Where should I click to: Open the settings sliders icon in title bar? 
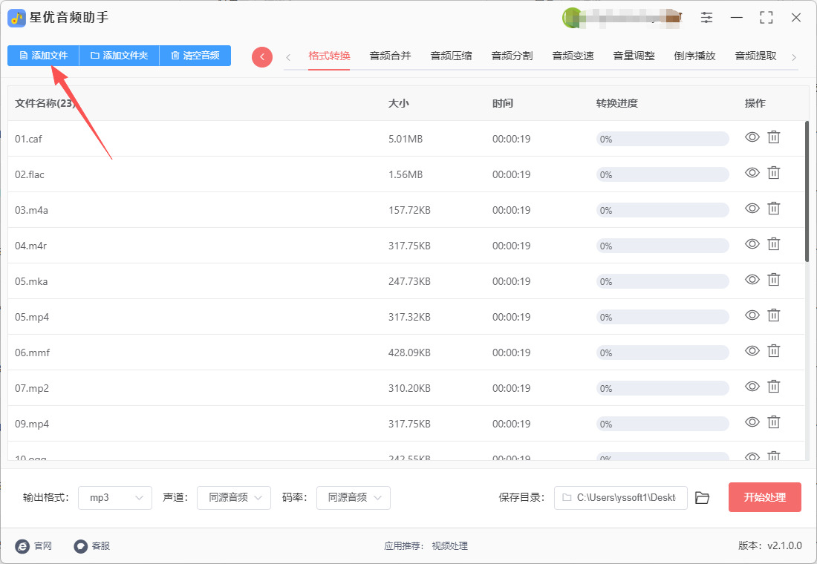706,17
